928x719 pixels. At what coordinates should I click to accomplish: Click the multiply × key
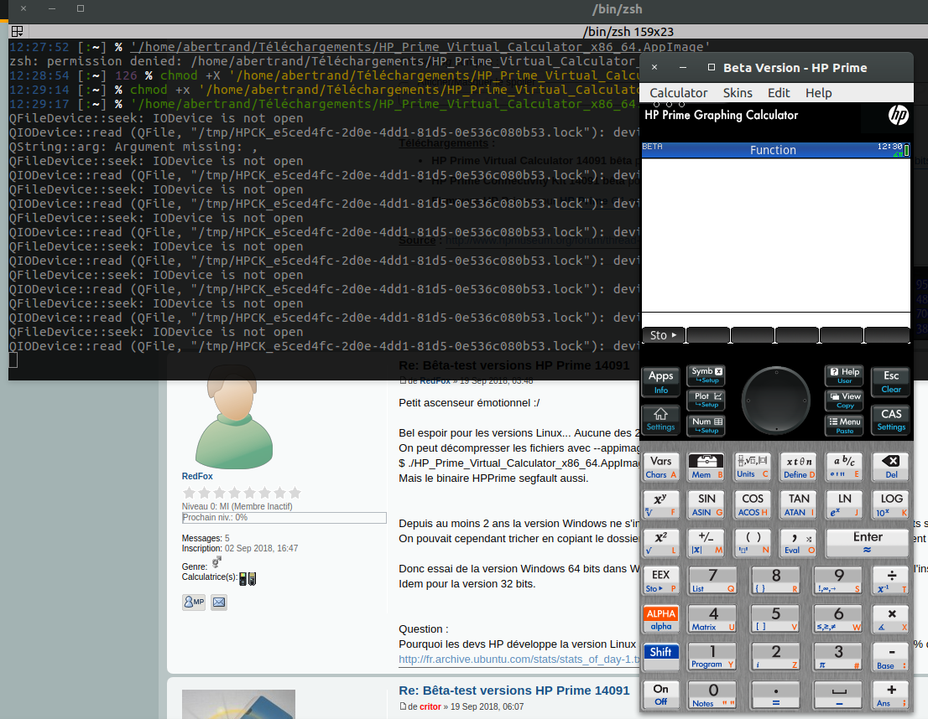(891, 619)
